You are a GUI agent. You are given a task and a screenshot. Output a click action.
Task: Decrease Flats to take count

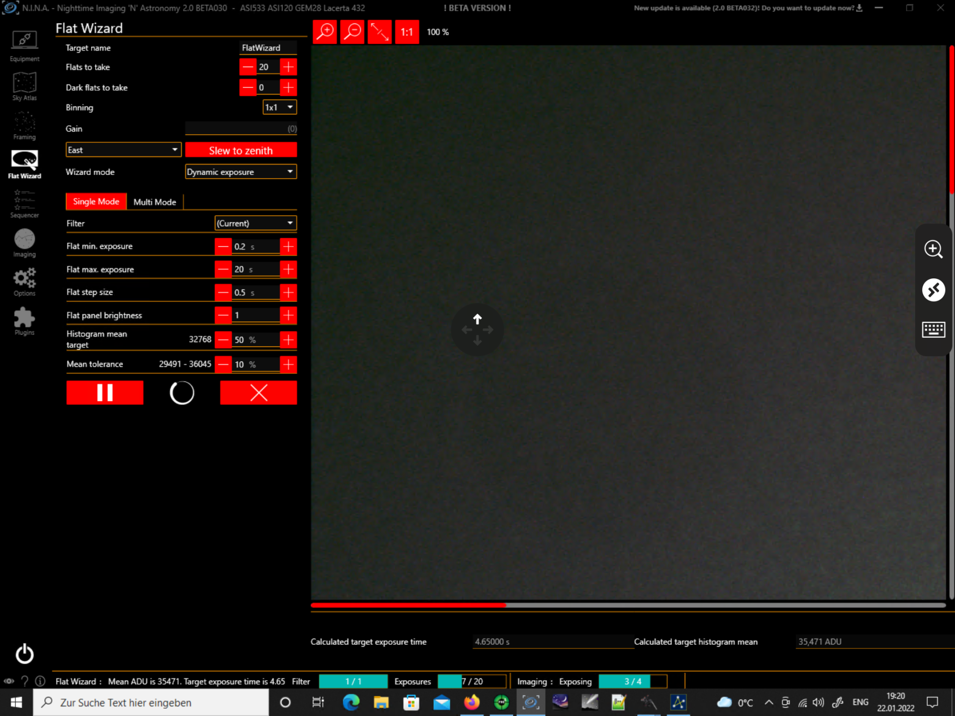pos(248,67)
